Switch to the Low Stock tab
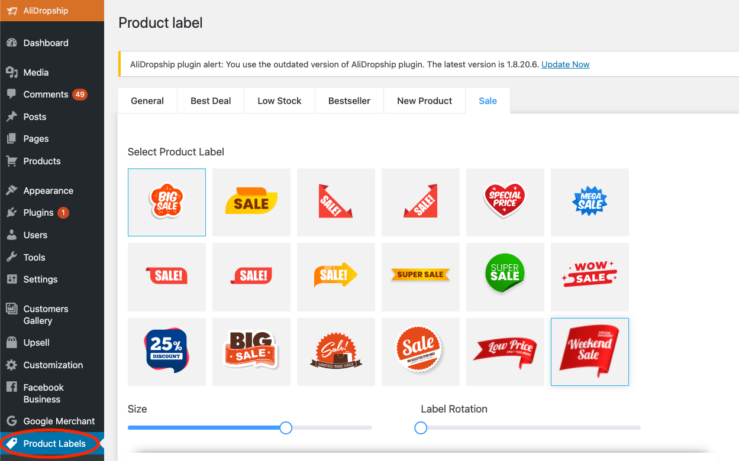This screenshot has width=739, height=461. click(x=279, y=100)
